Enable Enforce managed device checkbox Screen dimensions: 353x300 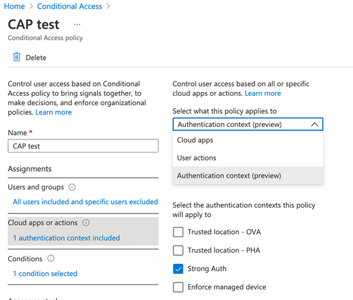178,287
